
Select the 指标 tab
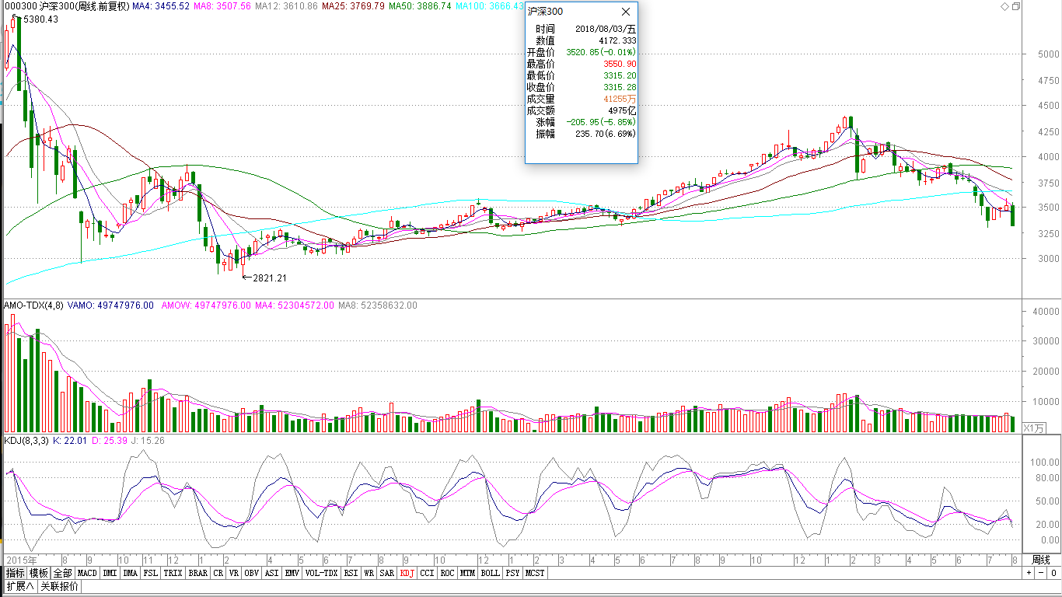tap(15, 574)
